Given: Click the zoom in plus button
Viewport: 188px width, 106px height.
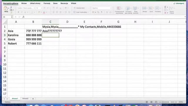Looking at the screenshot, I should coord(176,102).
